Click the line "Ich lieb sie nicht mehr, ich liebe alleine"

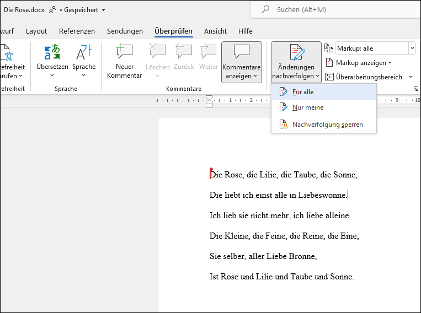pyautogui.click(x=279, y=215)
